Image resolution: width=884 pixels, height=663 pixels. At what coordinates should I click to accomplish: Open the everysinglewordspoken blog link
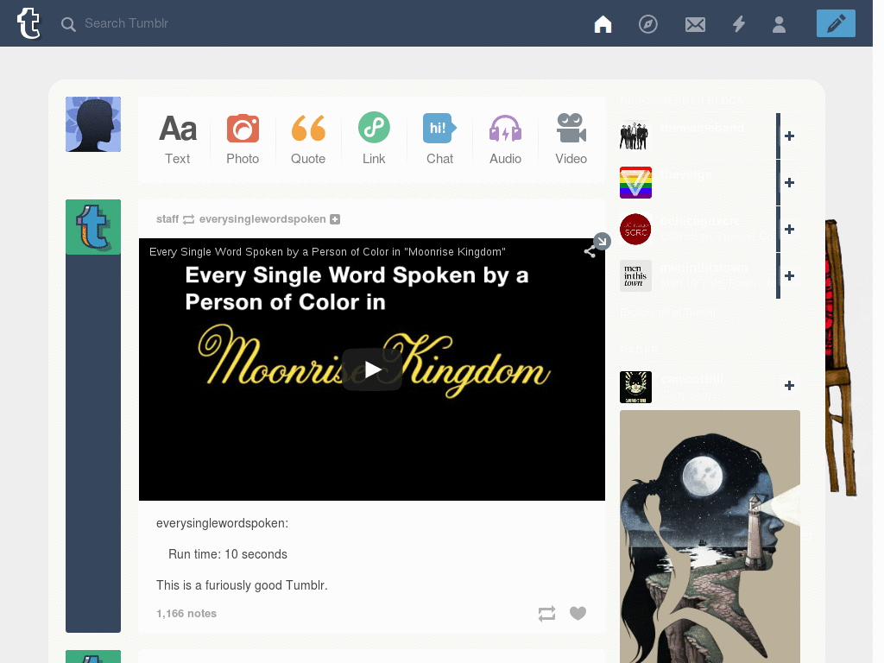point(262,218)
